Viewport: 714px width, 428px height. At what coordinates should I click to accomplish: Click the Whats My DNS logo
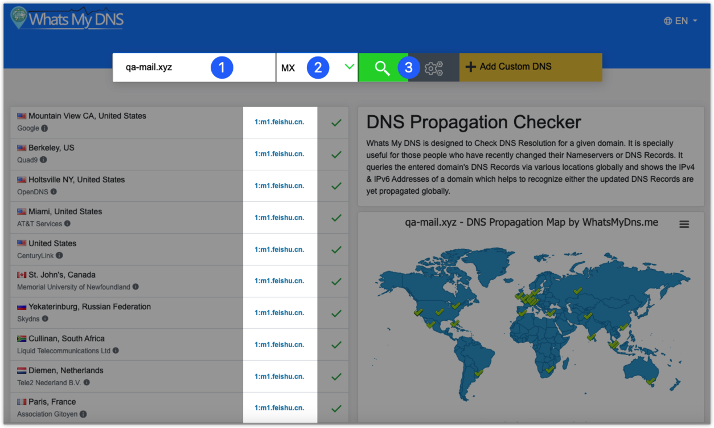(67, 18)
